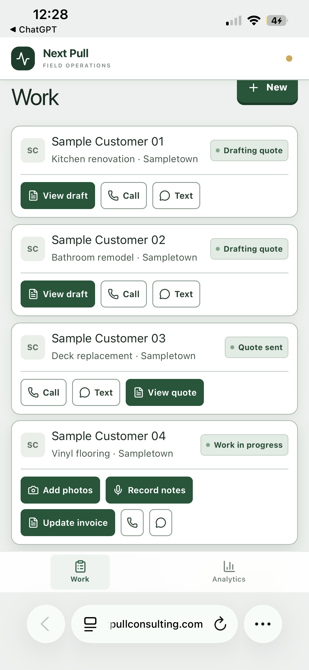
Task: Call Sample Customer 03
Action: click(44, 392)
